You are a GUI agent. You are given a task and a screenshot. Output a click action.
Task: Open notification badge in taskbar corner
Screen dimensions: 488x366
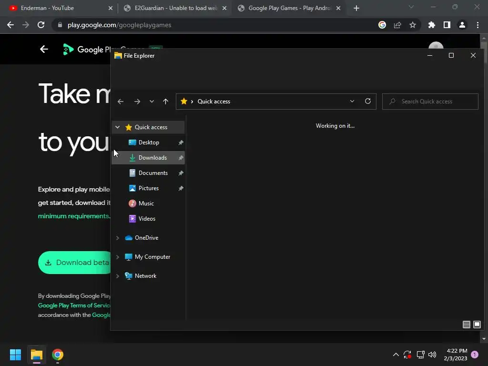pos(475,355)
